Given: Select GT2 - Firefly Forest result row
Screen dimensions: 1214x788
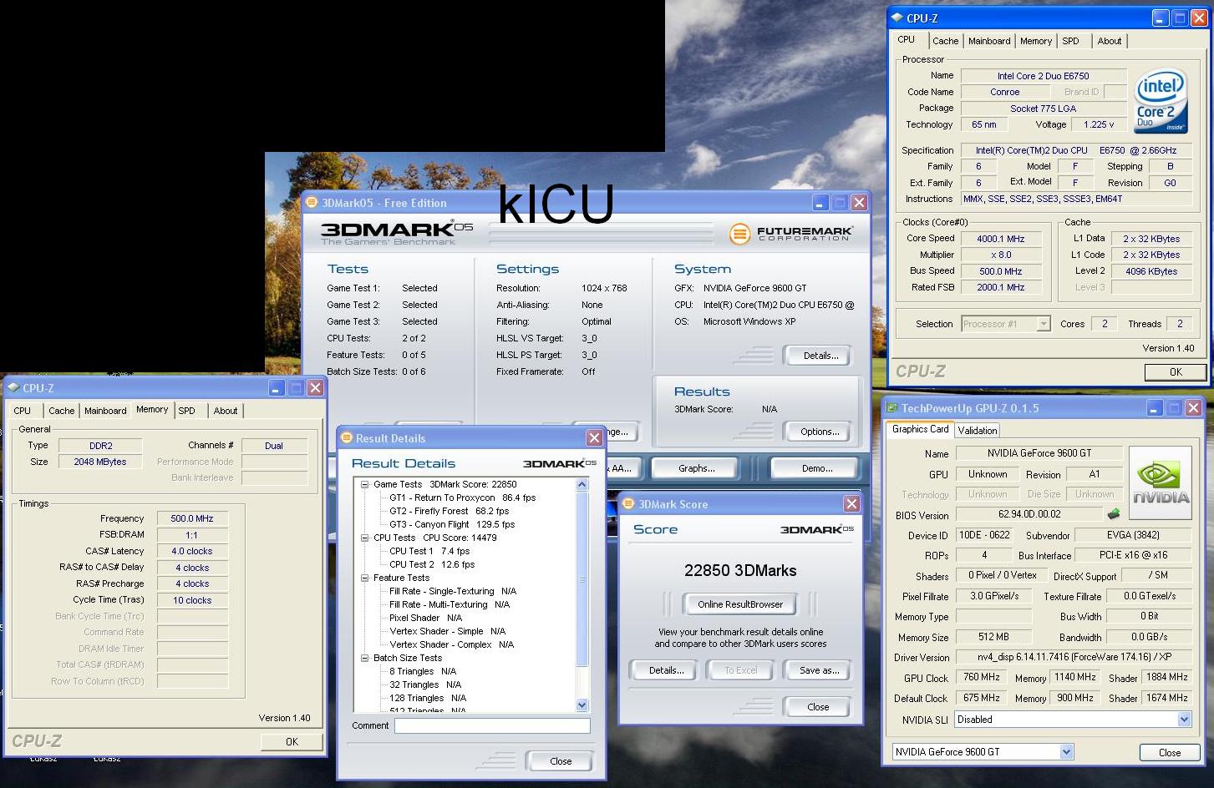Looking at the screenshot, I should point(449,511).
